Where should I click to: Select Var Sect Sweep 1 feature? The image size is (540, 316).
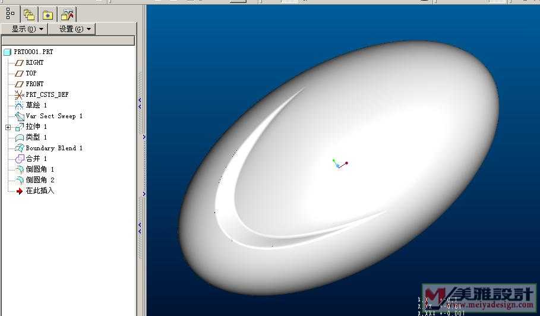click(54, 116)
